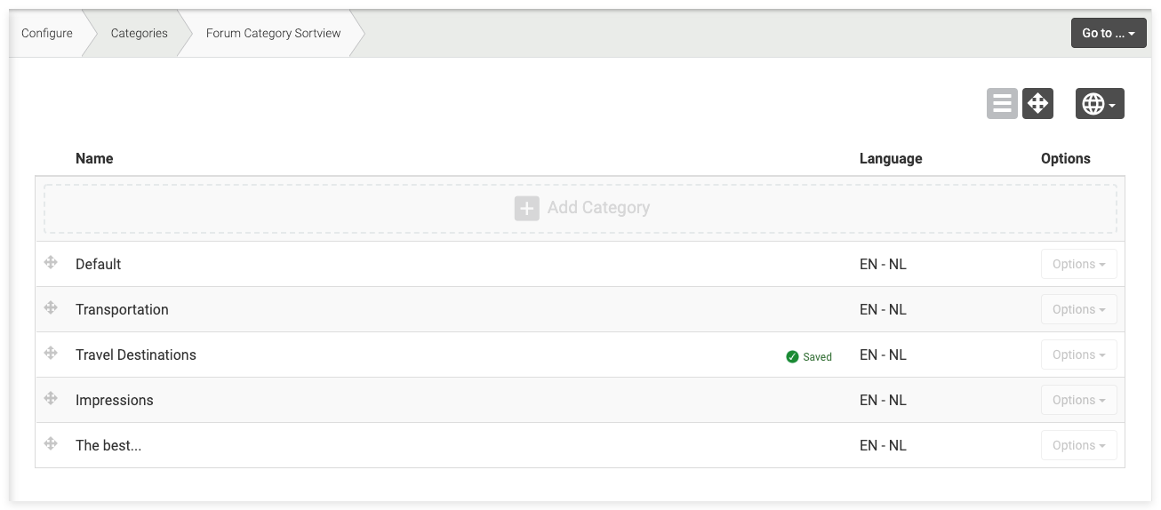Go to the Categories breadcrumb
This screenshot has width=1161, height=510.
click(x=139, y=33)
